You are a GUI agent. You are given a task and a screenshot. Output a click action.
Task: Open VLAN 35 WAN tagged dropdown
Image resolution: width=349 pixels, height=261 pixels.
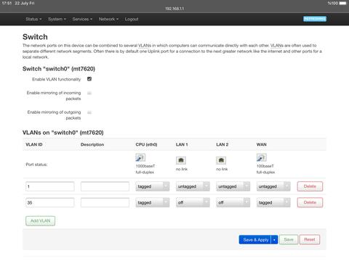[273, 202]
